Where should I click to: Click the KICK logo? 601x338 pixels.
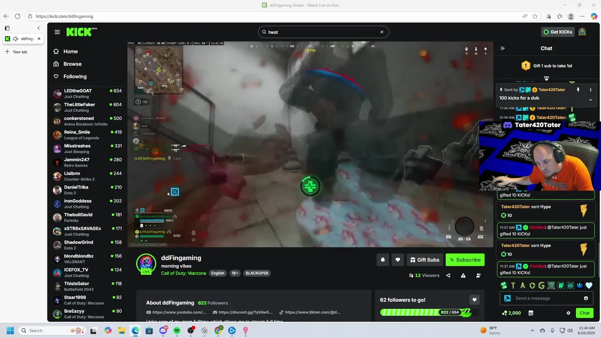pos(81,32)
